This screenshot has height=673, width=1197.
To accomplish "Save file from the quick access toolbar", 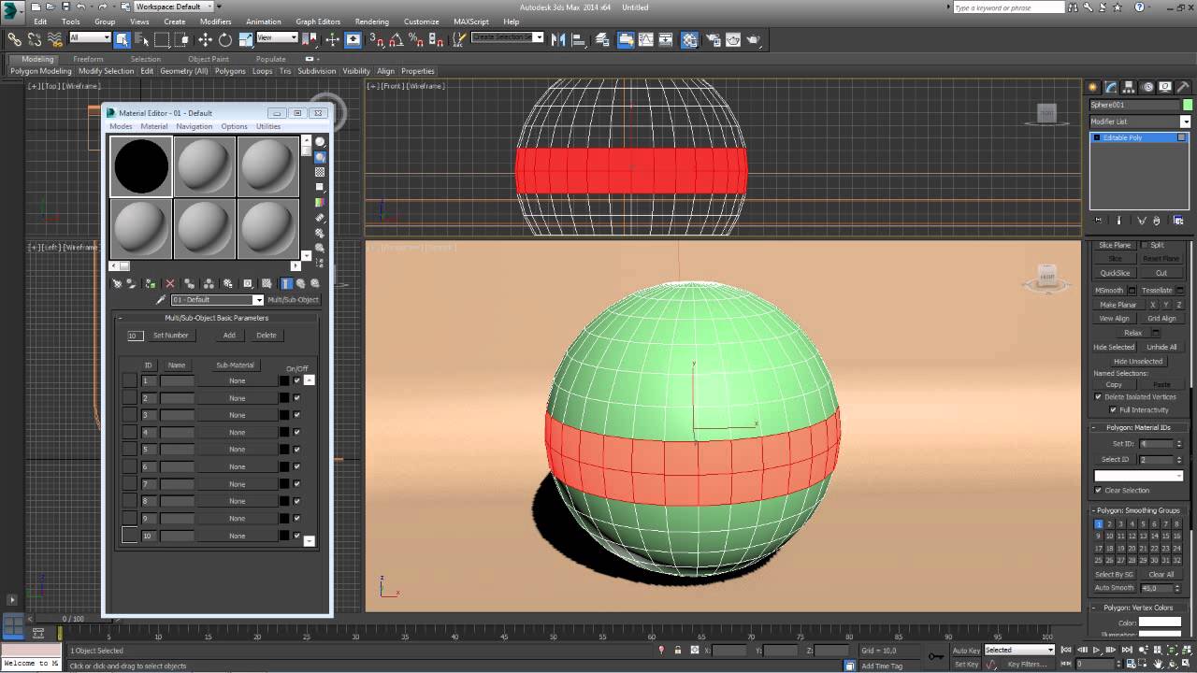I will pos(65,7).
